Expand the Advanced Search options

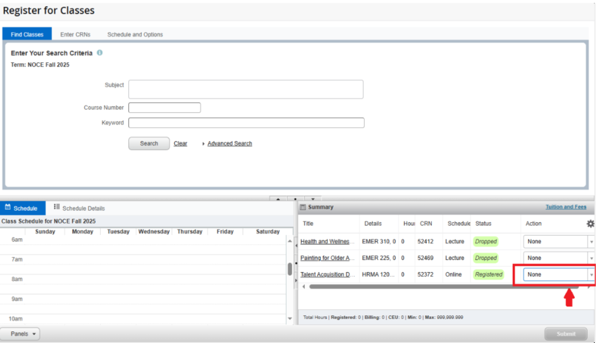[229, 144]
